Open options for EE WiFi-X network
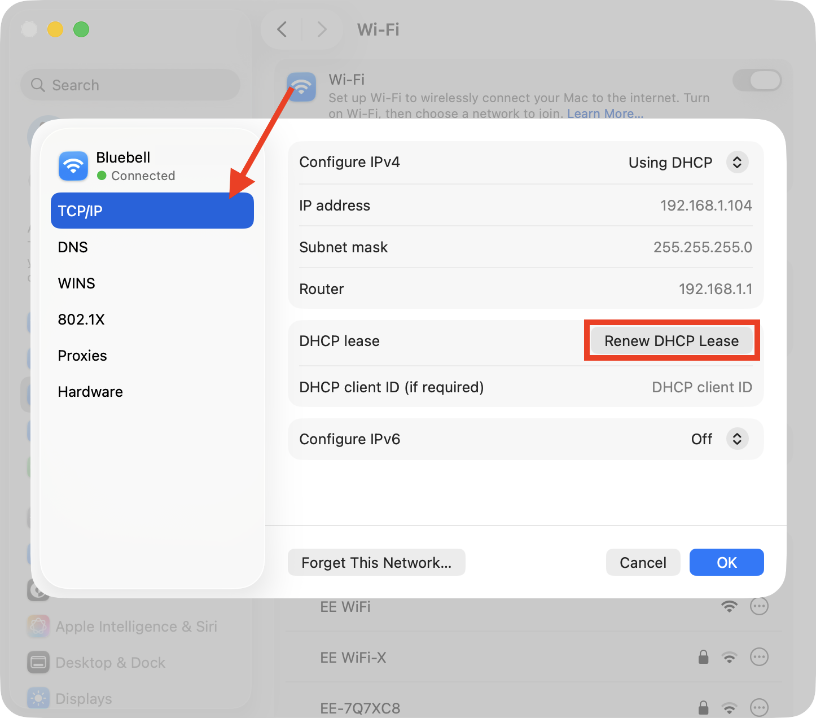 pyautogui.click(x=759, y=657)
